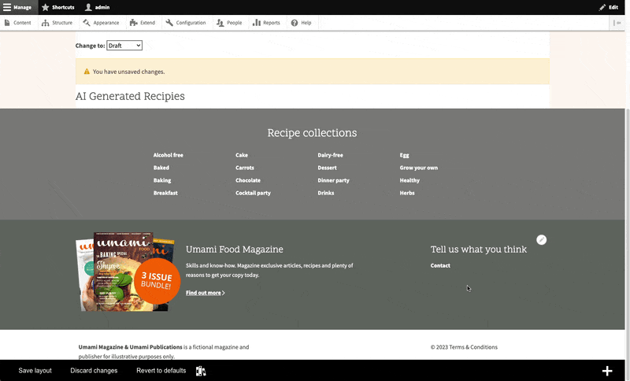Click Revert to defaults
The width and height of the screenshot is (630, 381).
[x=161, y=371]
